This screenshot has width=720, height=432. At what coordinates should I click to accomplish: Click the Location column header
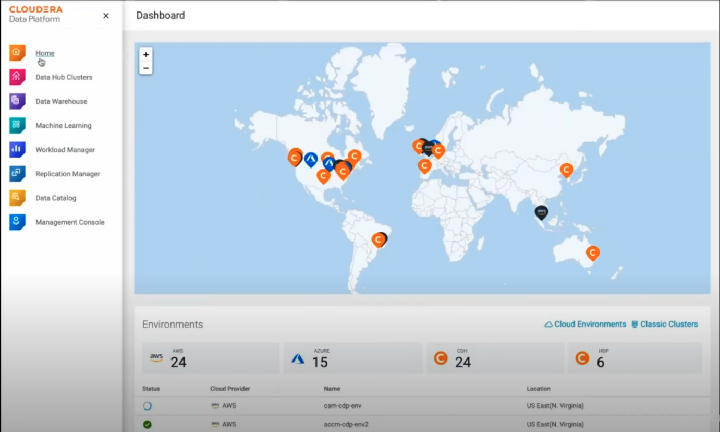(538, 389)
